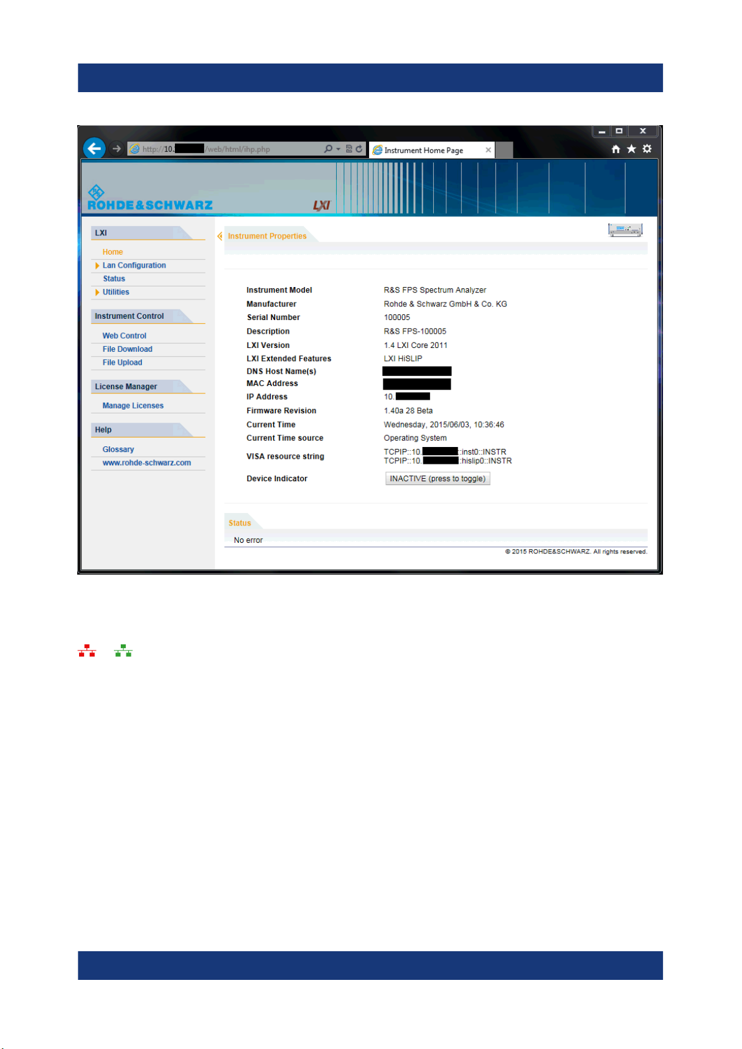This screenshot has height=1049, width=742.
Task: Click the License Manager section header
Action: click(x=148, y=387)
